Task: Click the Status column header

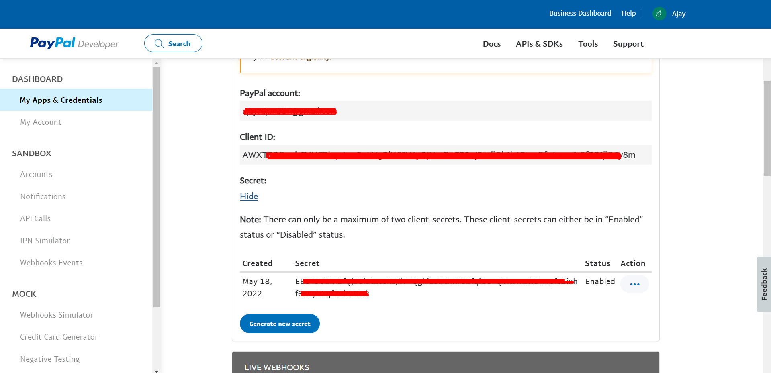Action: pyautogui.click(x=597, y=263)
